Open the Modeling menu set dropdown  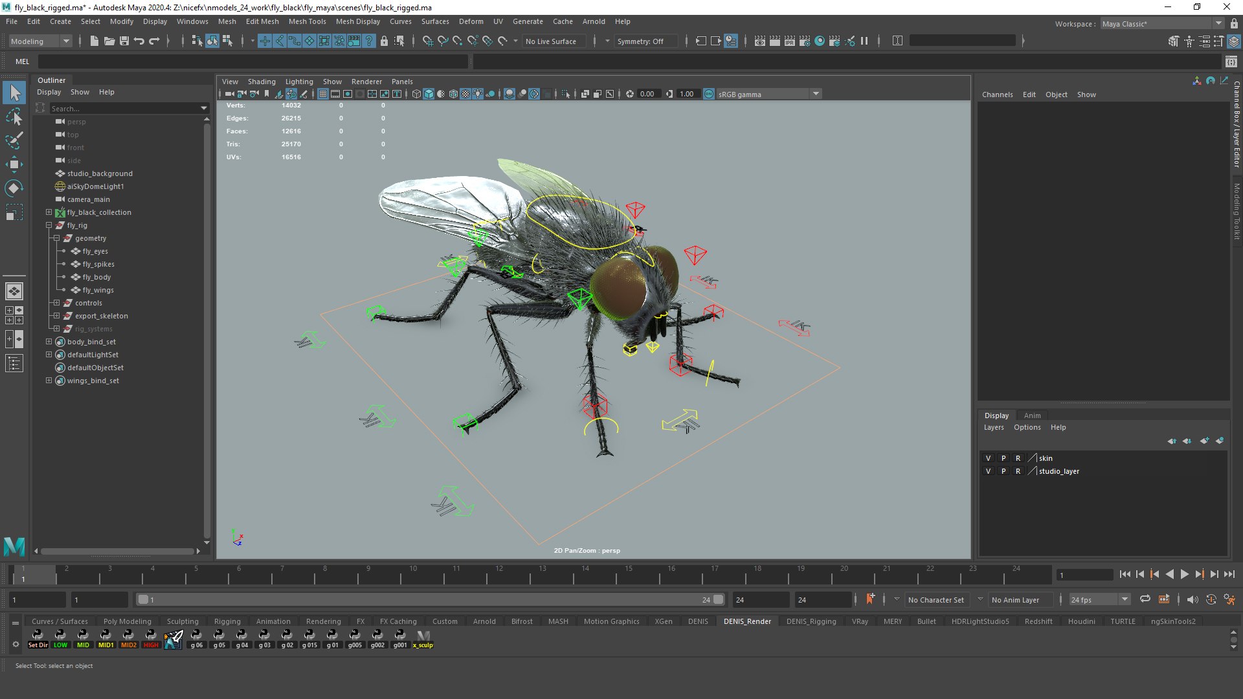(x=40, y=41)
